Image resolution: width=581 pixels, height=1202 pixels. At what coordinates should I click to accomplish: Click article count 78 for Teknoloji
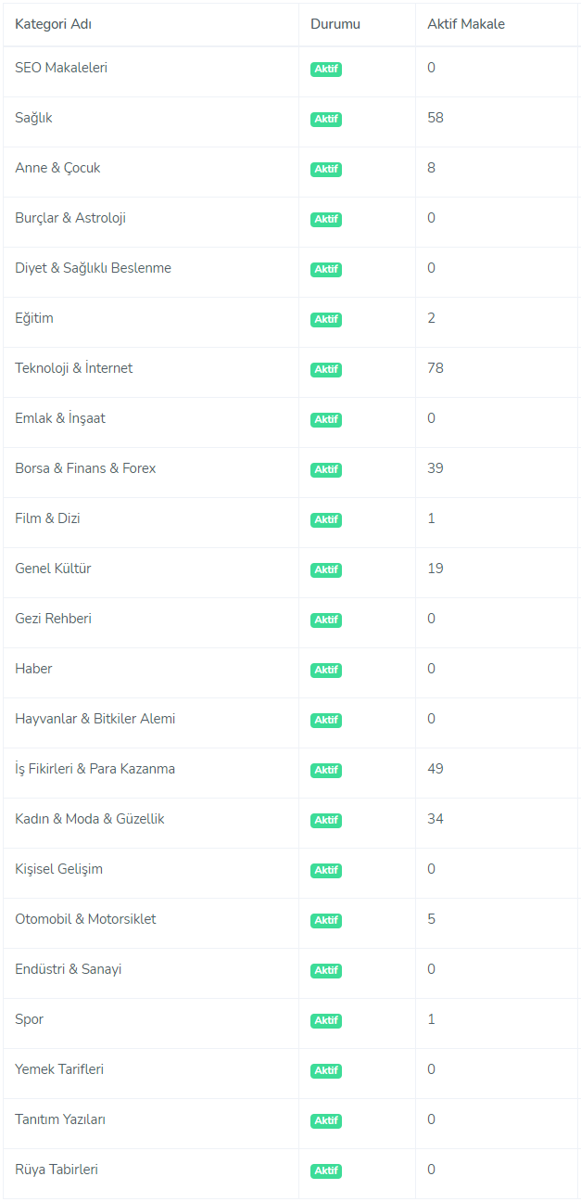[x=436, y=368]
